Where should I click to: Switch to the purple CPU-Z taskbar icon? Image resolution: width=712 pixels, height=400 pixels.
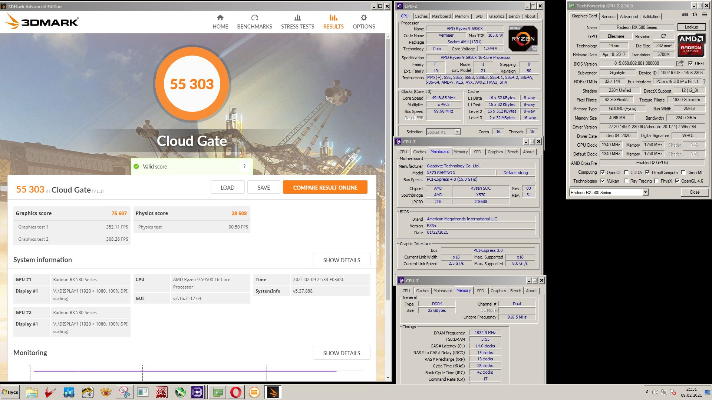(197, 392)
